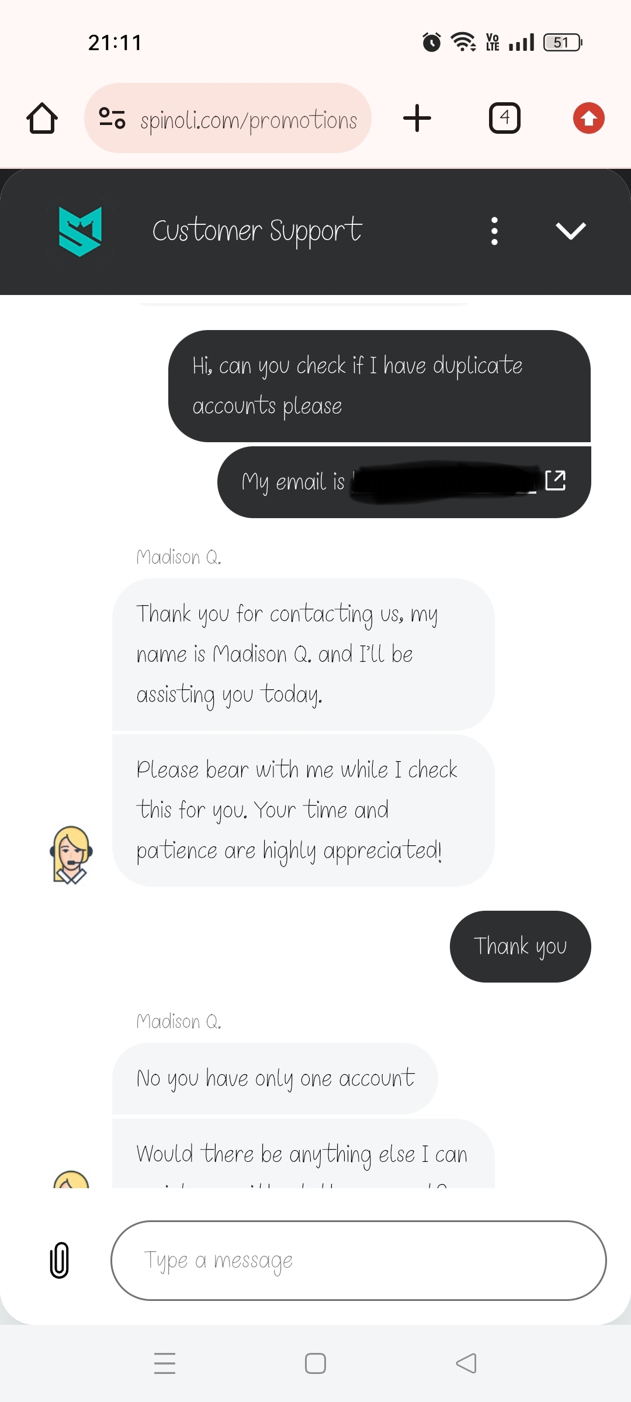Screen dimensions: 631x1402
Task: Tap the duplicate accounts question message bubble
Action: click(379, 386)
